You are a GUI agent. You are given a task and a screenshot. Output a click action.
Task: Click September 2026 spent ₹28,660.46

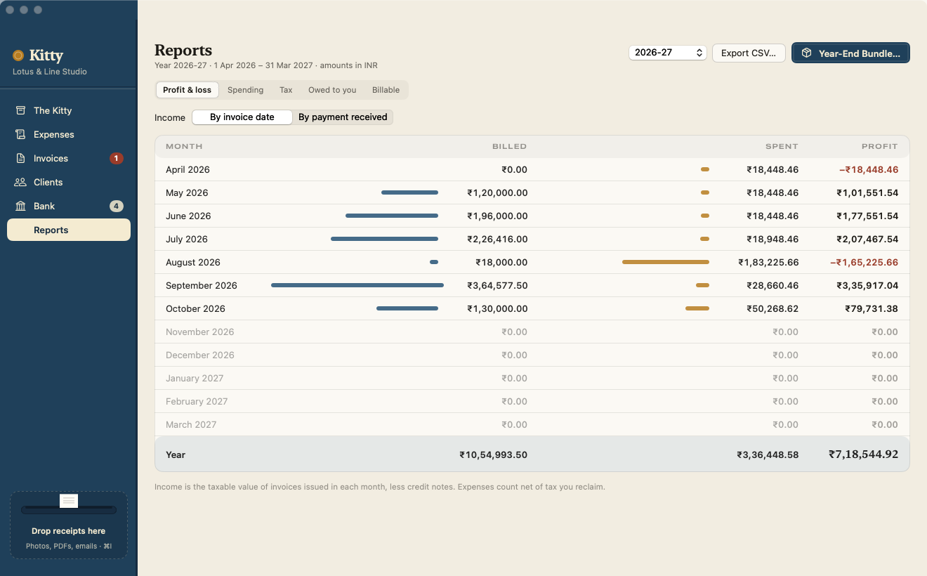coord(772,285)
